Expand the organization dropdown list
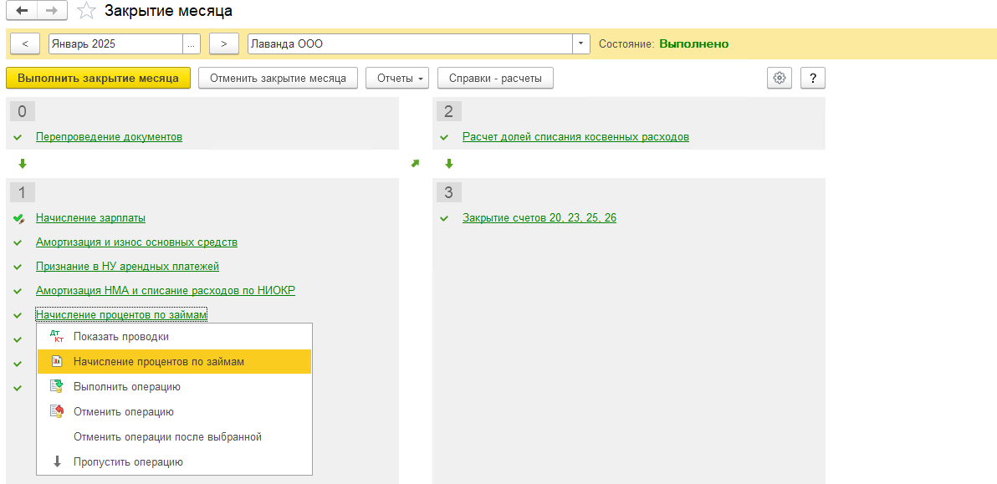Screen dimensions: 997x484 581,43
